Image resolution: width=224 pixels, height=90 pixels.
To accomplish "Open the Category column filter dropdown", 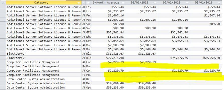I will click(x=79, y=3).
